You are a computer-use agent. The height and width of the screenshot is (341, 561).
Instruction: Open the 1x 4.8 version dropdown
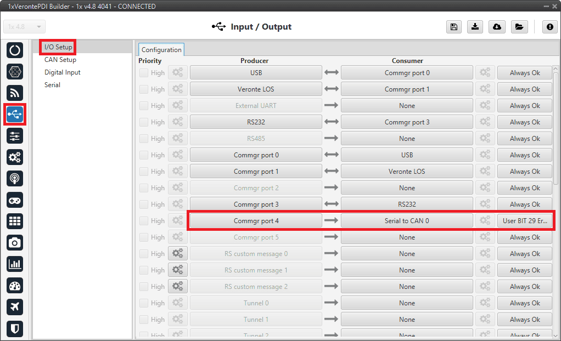(25, 27)
